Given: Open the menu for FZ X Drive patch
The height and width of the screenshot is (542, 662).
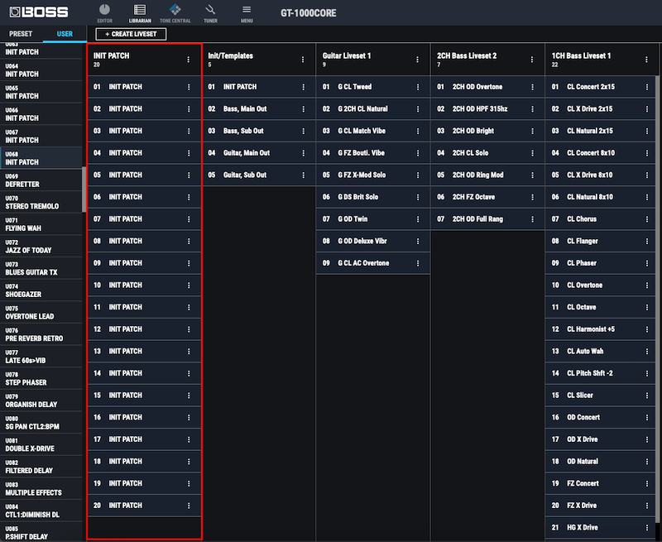Looking at the screenshot, I should click(647, 506).
